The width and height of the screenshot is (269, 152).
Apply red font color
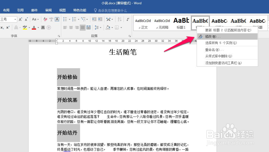[34, 28]
